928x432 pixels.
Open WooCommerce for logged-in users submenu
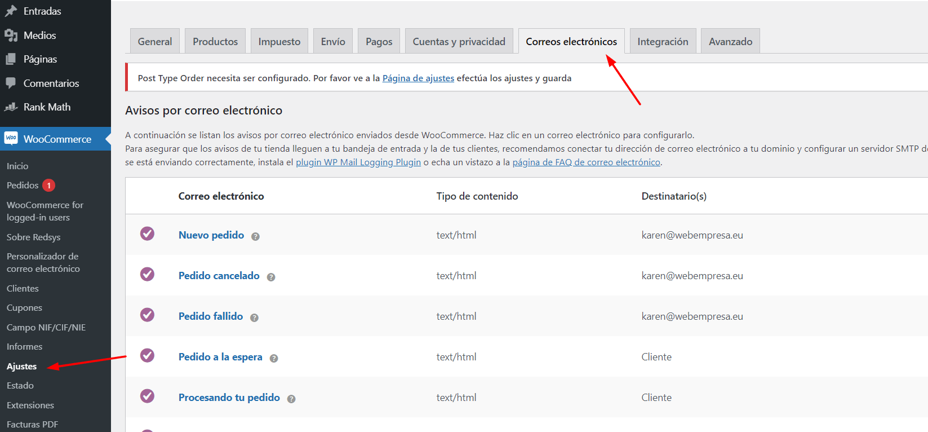[45, 211]
